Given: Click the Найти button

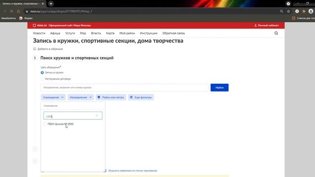Looking at the screenshot, I should (x=220, y=88).
